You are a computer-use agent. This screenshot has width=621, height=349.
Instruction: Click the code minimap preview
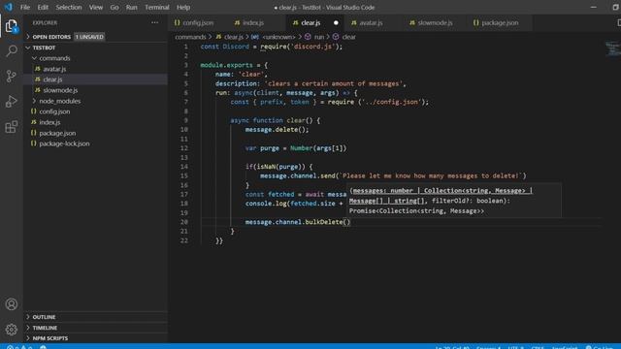pyautogui.click(x=612, y=49)
